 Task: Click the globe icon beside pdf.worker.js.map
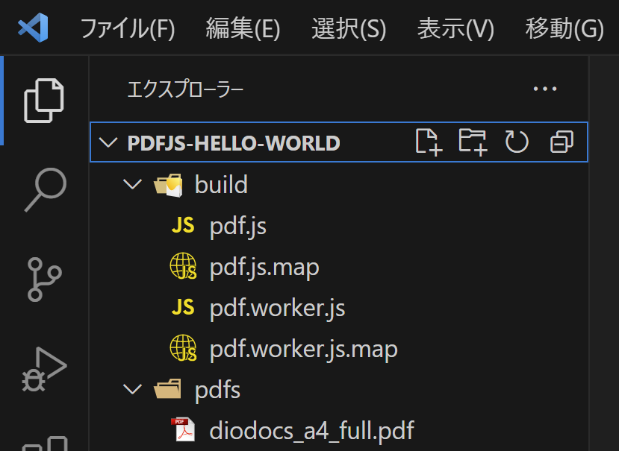[x=183, y=348]
